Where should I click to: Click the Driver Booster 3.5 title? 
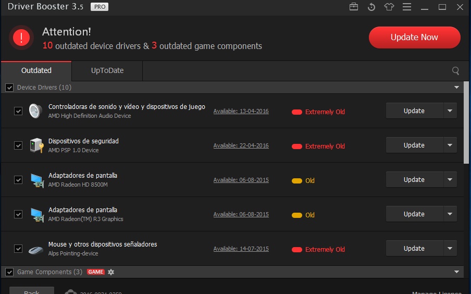(x=45, y=7)
